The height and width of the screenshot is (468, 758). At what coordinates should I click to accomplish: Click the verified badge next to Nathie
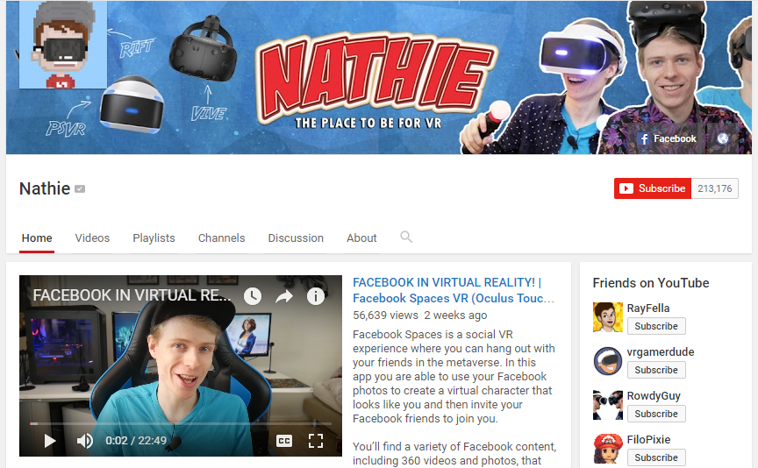pyautogui.click(x=80, y=188)
